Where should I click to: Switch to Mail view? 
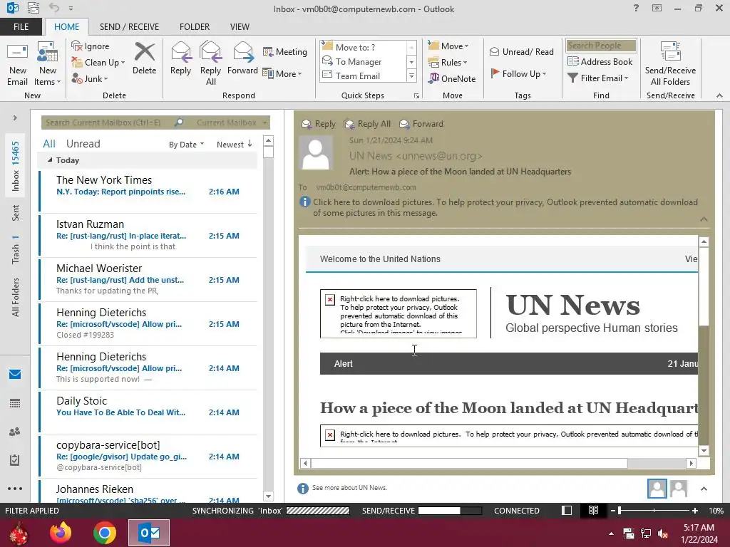point(15,375)
